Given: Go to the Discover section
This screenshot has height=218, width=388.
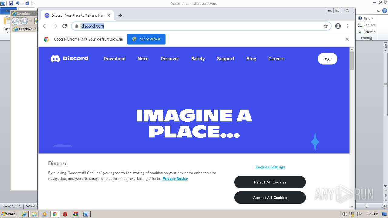Looking at the screenshot, I should tap(170, 59).
